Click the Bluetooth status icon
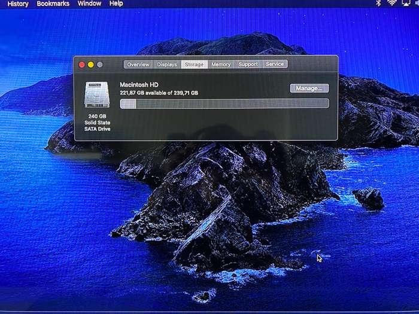 (x=378, y=3)
